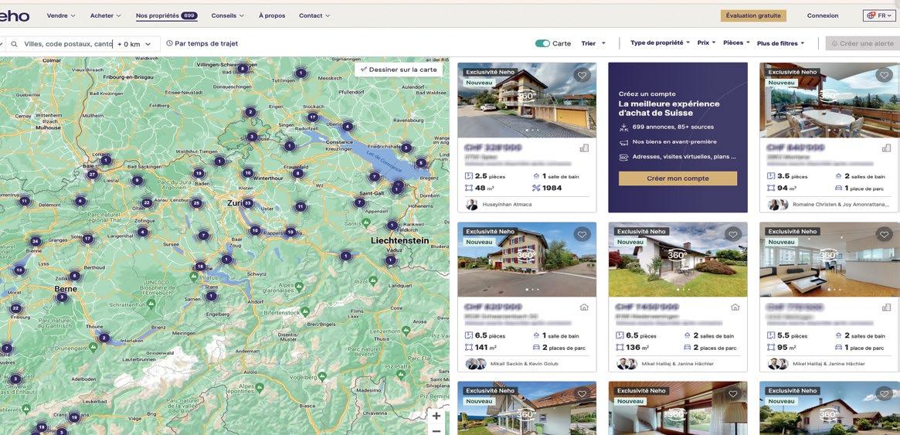Click the Neho logo

click(x=14, y=15)
